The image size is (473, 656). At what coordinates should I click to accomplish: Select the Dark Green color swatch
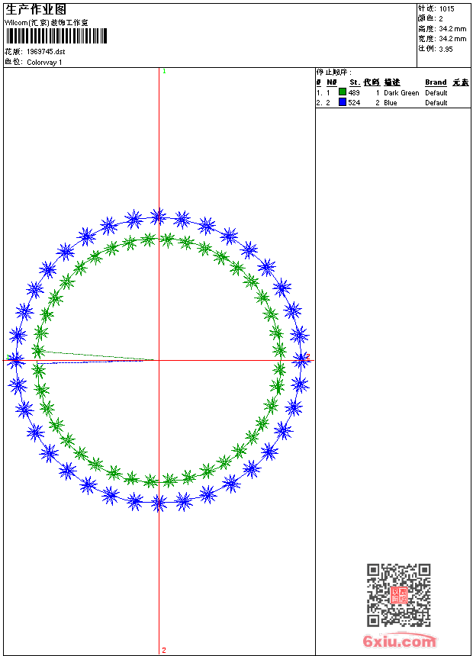click(x=343, y=92)
